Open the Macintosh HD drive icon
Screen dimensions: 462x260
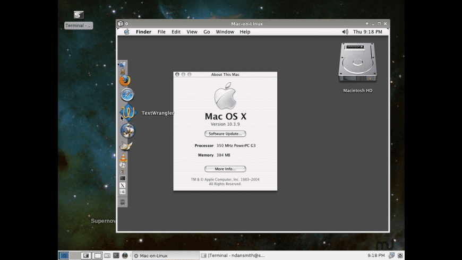click(x=357, y=62)
